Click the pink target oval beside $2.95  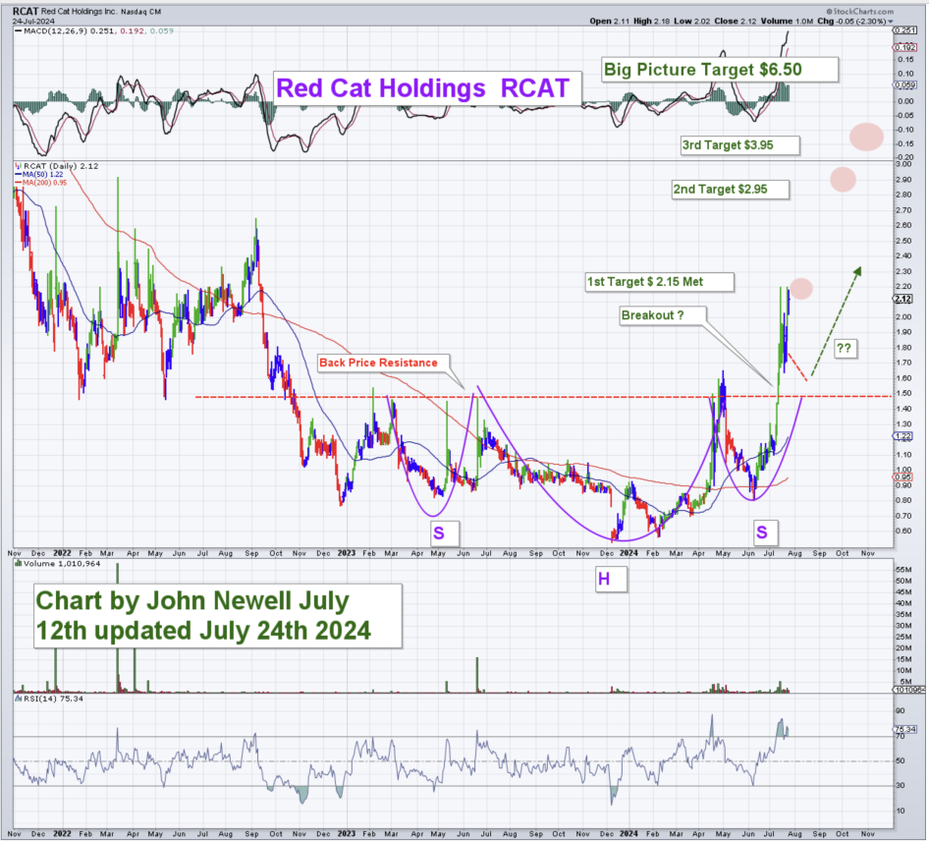[843, 179]
